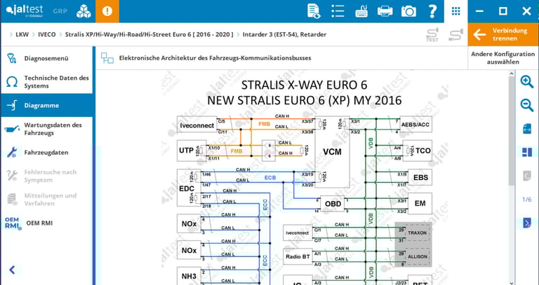Click the scrollbar up arrow

point(512,74)
